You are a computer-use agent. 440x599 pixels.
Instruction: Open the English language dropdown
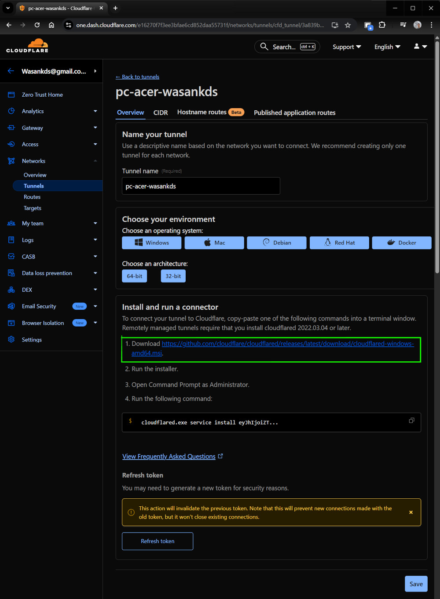[387, 47]
